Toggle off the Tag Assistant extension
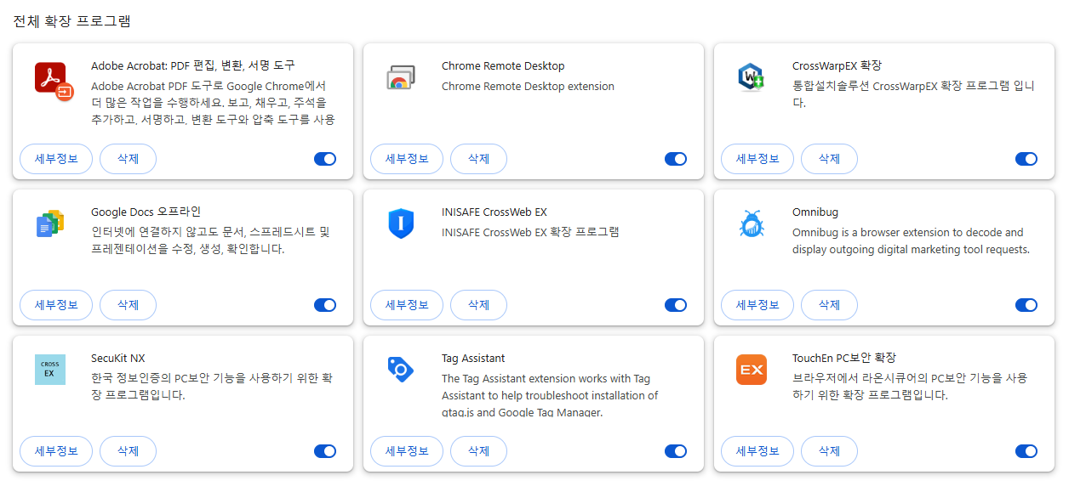 click(676, 451)
